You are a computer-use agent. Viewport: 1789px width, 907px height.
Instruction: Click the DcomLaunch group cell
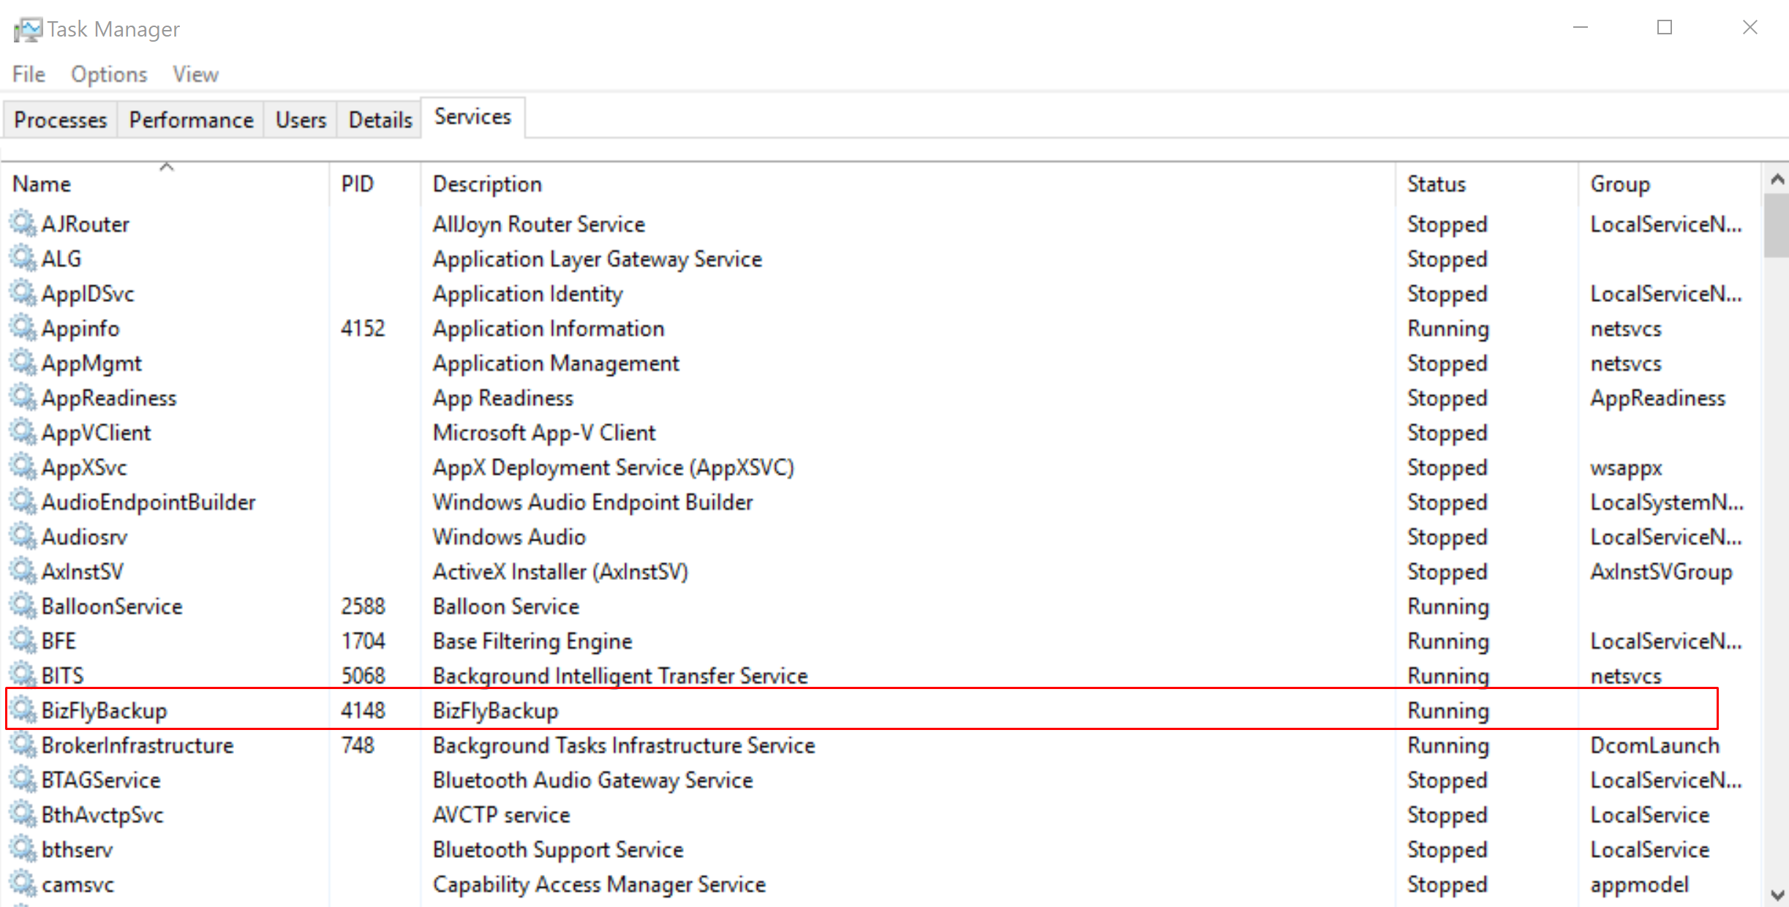(1654, 745)
